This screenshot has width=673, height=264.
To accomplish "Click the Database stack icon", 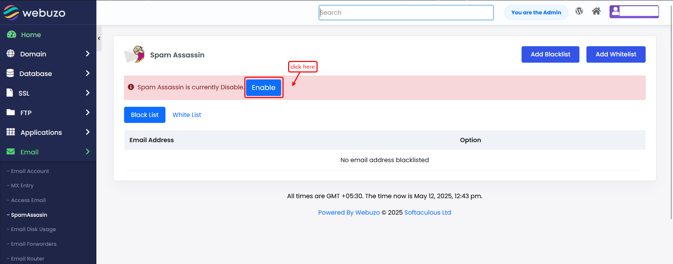I will (10, 73).
